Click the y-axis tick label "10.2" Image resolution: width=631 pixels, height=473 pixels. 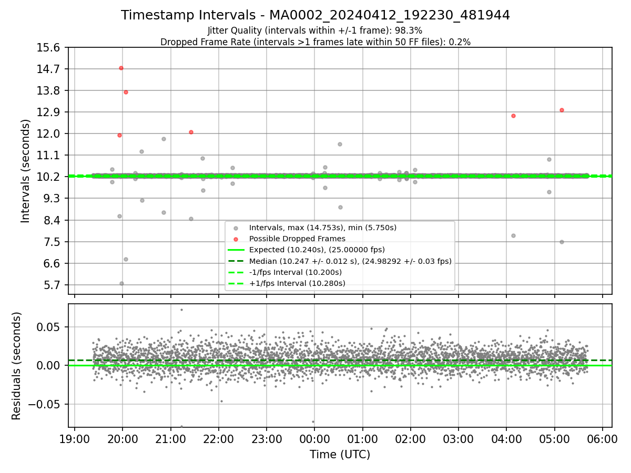click(x=49, y=177)
